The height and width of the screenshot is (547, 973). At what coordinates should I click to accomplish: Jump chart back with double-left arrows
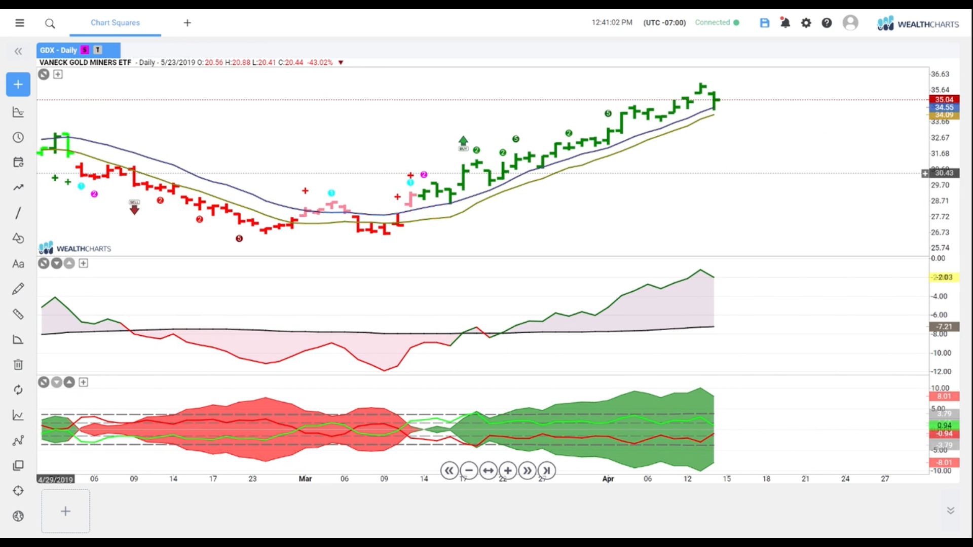pos(449,471)
